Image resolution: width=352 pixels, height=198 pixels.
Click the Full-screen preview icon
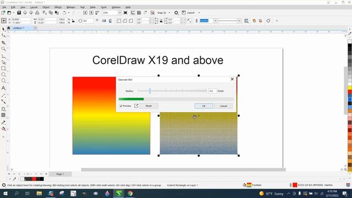coord(125,13)
